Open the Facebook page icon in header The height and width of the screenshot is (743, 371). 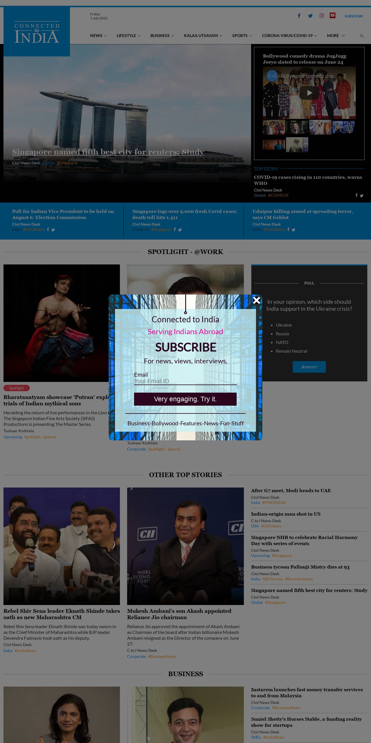click(x=299, y=16)
